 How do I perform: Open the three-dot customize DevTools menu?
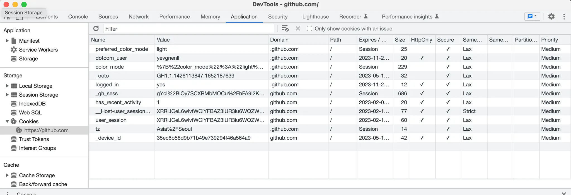[564, 17]
